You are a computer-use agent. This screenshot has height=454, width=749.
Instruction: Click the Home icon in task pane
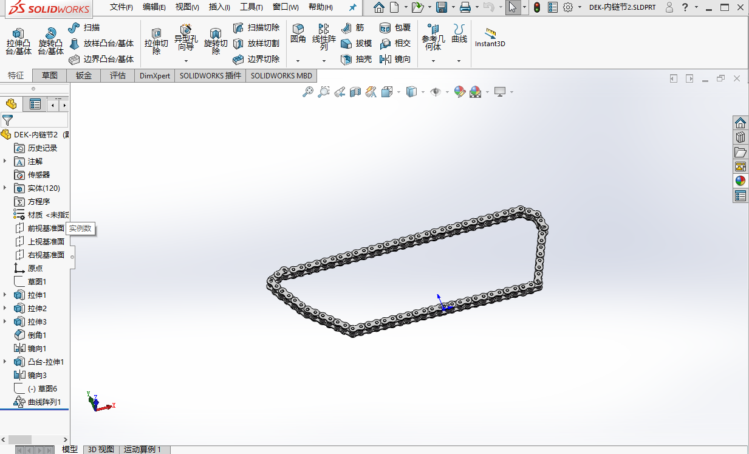pyautogui.click(x=740, y=123)
